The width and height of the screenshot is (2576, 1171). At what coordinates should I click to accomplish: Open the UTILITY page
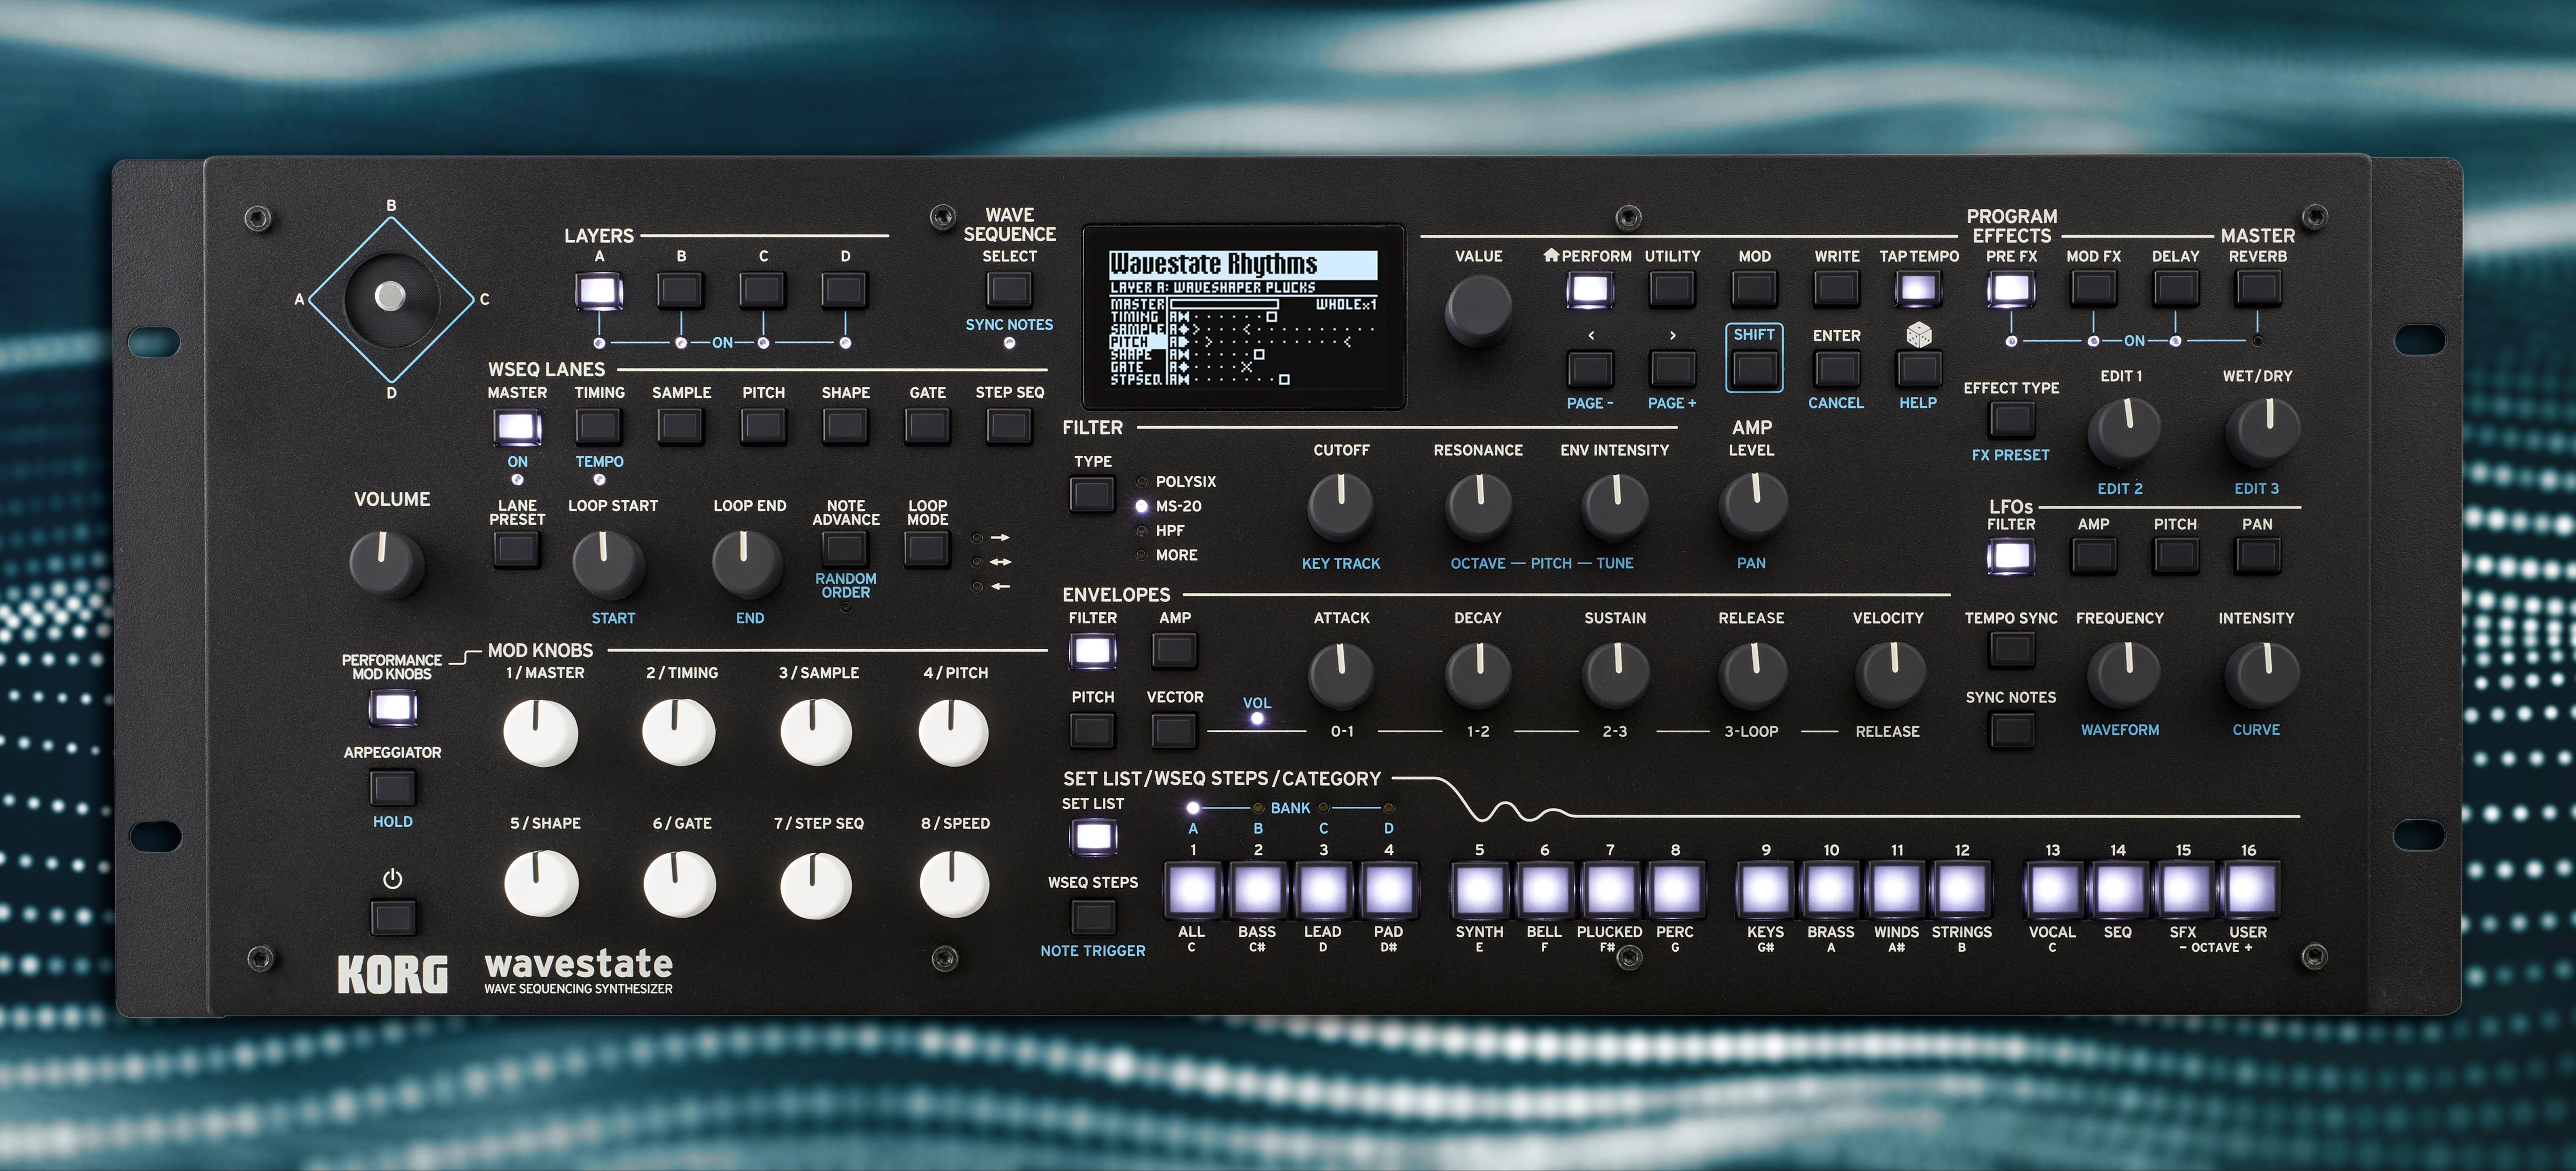[1671, 288]
